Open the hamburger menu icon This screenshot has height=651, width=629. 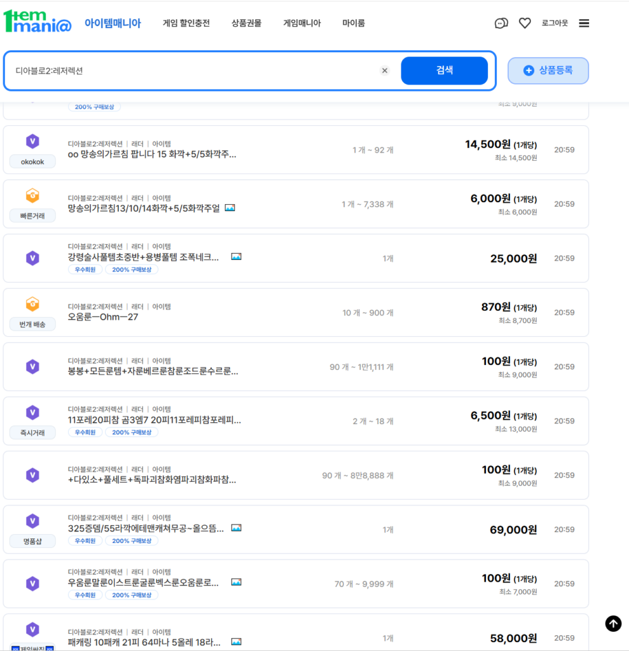tap(584, 24)
